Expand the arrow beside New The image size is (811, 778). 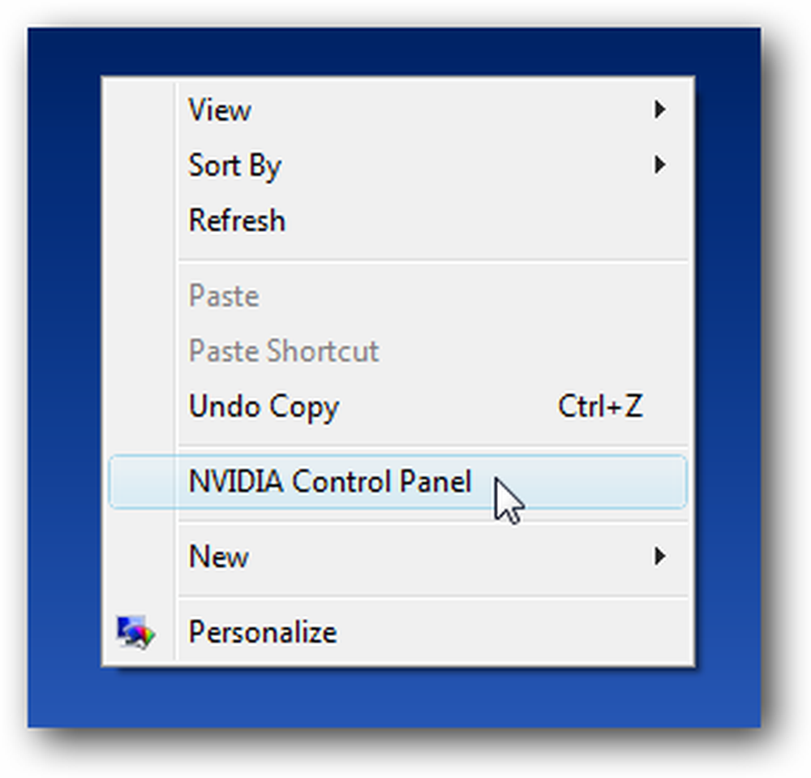point(659,557)
